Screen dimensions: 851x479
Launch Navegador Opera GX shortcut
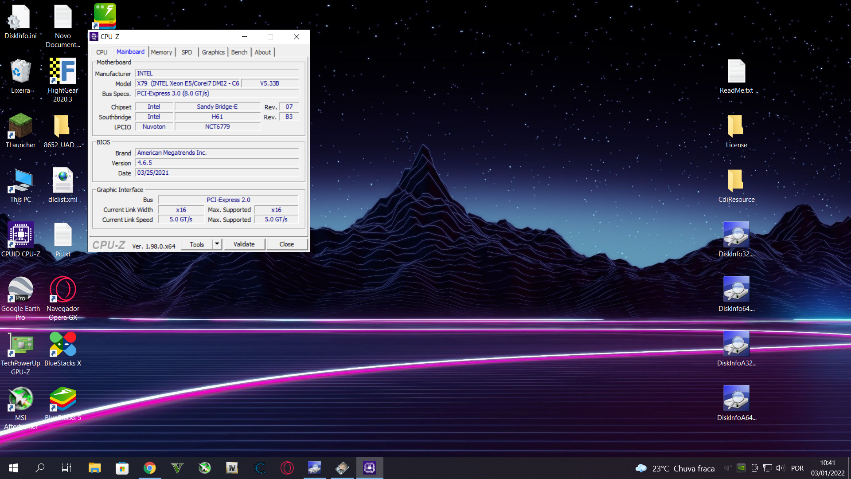pos(63,298)
